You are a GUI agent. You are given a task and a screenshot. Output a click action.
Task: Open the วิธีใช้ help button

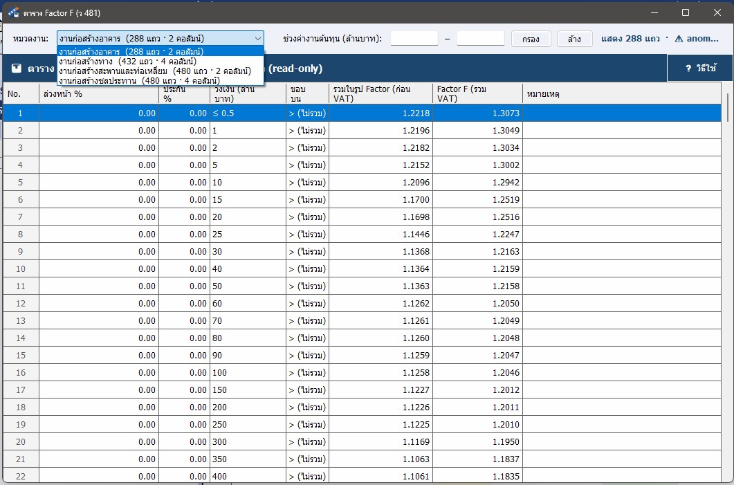tap(700, 68)
